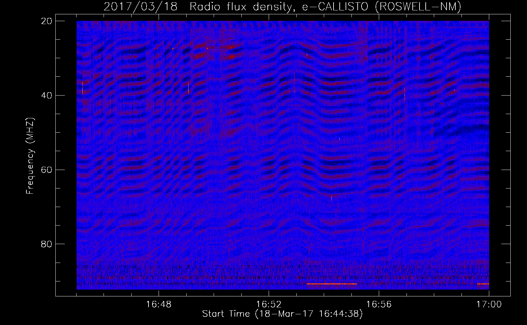This screenshot has height=325, width=527.
Task: Click the 80 frequency tick label
Action: 47,244
